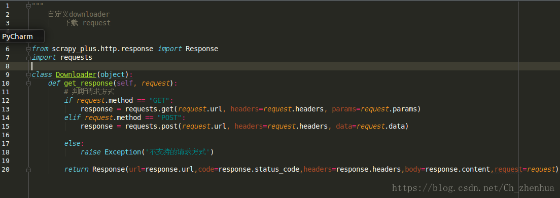Viewport: 560px width, 198px height.
Task: Click 'response.status_code' on line 20
Action: 259,169
